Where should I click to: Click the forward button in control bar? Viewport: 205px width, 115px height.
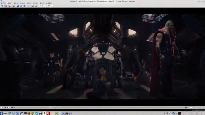point(186,108)
